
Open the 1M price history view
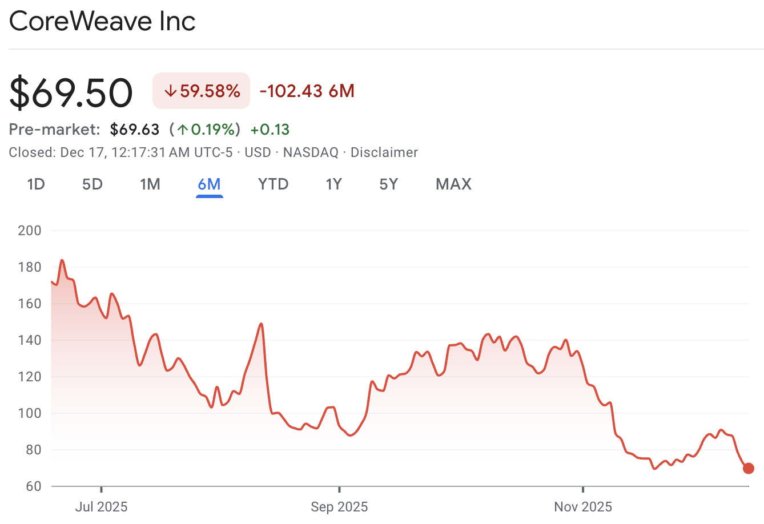pos(150,184)
